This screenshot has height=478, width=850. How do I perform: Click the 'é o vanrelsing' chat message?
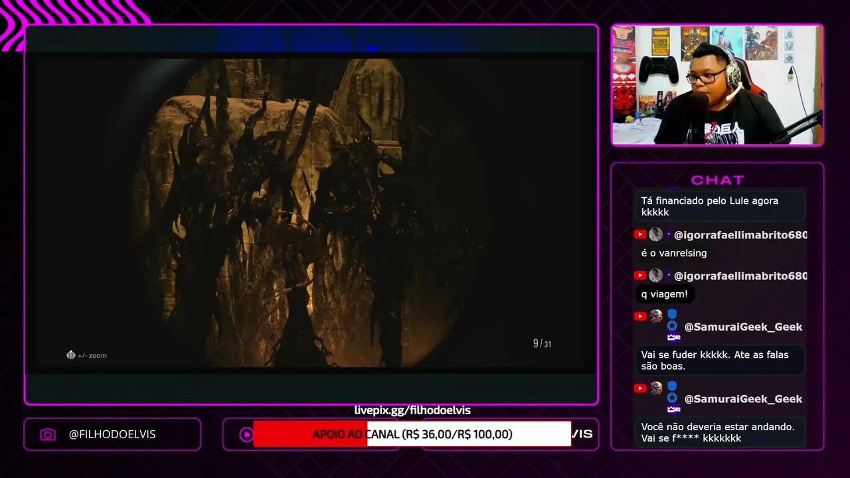[674, 253]
